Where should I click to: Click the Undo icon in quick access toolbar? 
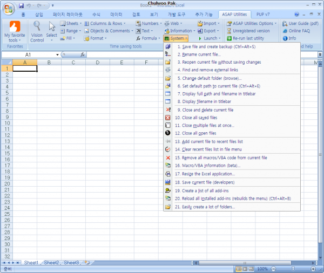[x=29, y=5]
